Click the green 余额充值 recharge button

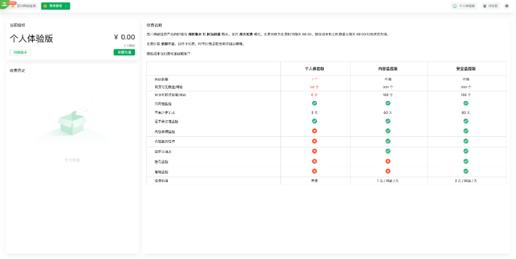(125, 52)
